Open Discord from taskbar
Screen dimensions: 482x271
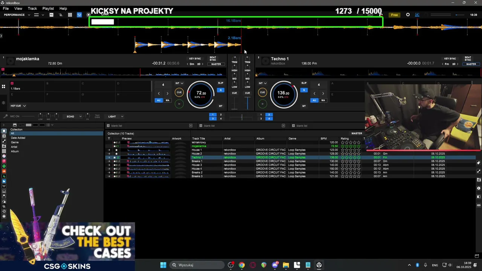point(275,265)
